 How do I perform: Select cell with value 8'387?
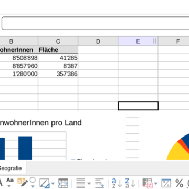pyautogui.click(x=58, y=66)
